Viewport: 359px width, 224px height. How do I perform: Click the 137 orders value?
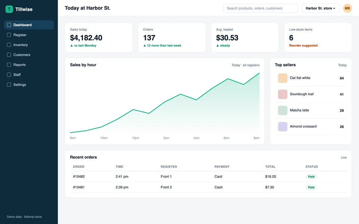[x=149, y=38]
